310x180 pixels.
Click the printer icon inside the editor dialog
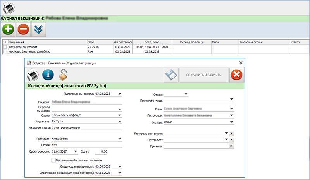[33, 75]
